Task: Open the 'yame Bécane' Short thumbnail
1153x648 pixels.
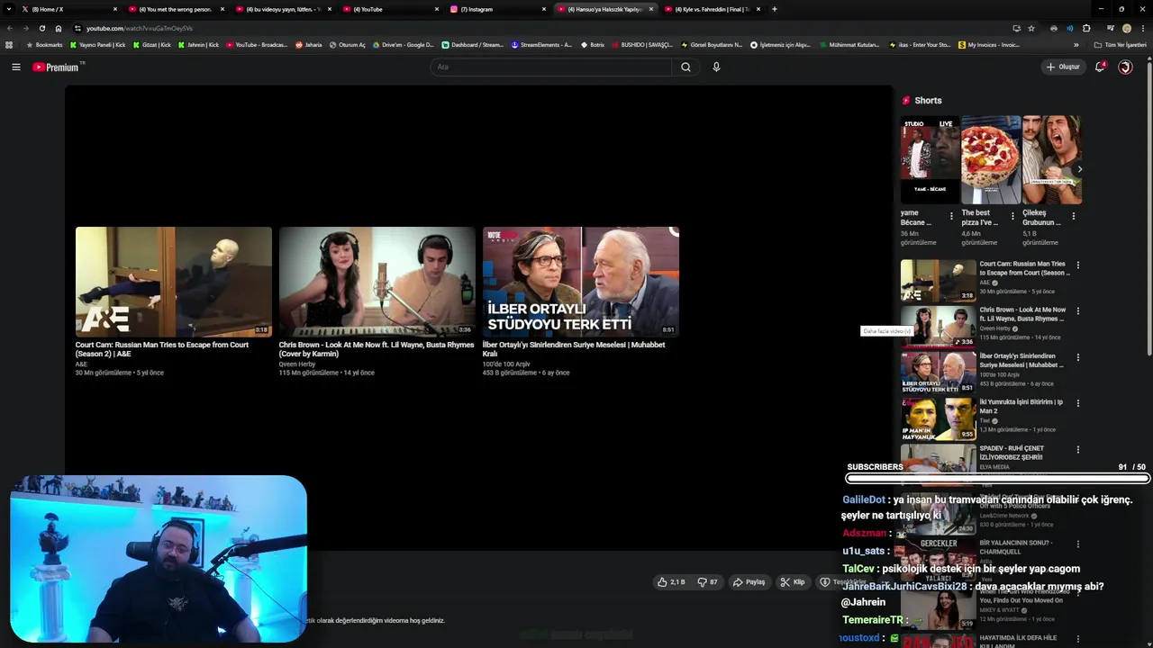Action: click(930, 159)
